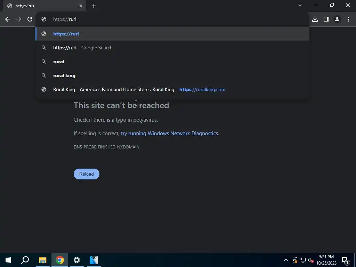Click the network status tray icon
356x267 pixels.
tap(303, 260)
